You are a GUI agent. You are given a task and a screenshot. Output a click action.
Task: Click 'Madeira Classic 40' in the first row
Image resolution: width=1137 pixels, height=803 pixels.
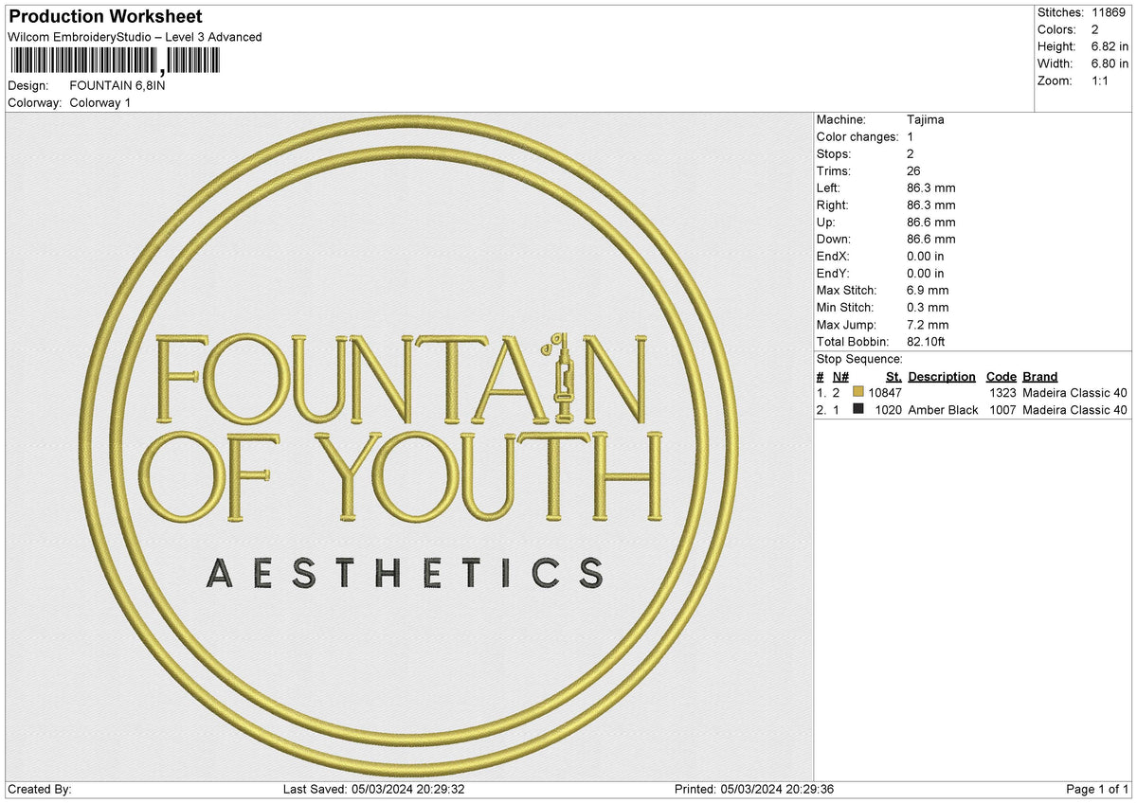click(x=1075, y=392)
